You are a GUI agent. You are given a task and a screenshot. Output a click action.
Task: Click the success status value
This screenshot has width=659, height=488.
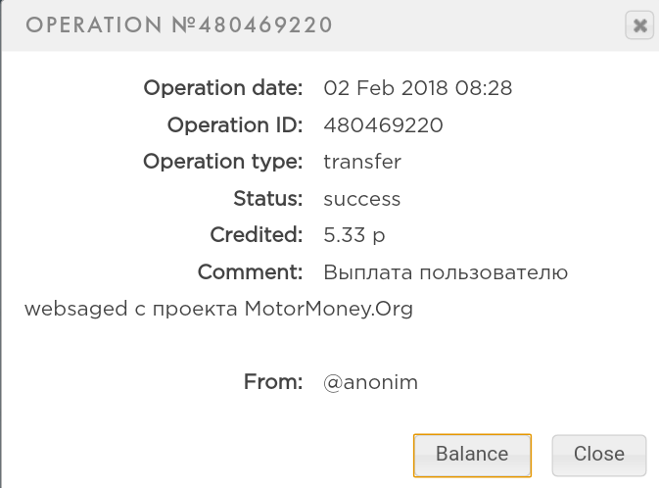[362, 199]
